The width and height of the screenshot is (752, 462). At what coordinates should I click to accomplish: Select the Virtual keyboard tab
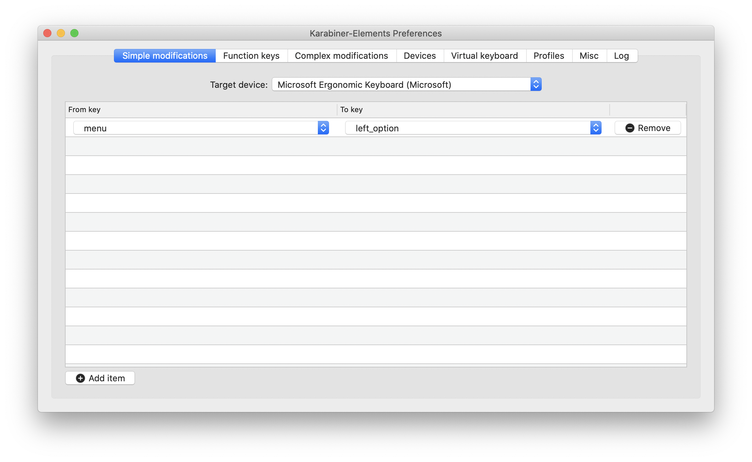click(484, 56)
